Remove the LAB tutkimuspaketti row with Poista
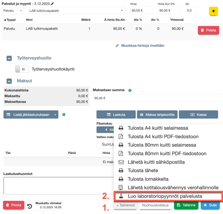 (x=208, y=30)
